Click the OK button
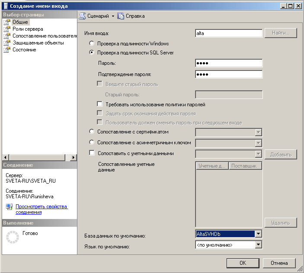304x273 pixels. point(243,263)
